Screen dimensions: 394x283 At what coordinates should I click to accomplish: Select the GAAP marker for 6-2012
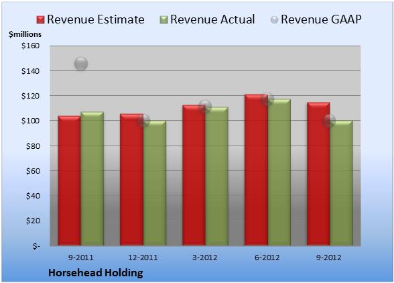pyautogui.click(x=267, y=99)
